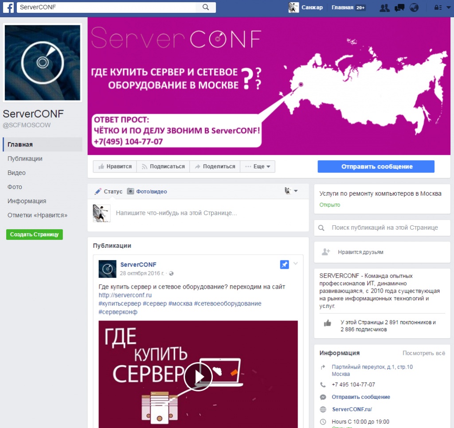Open Публикации in the page sidebar
Viewport: 454px width, 428px height.
(x=25, y=158)
